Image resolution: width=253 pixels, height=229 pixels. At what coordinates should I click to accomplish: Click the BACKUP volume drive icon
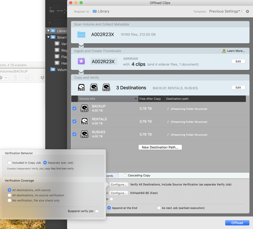point(84,108)
